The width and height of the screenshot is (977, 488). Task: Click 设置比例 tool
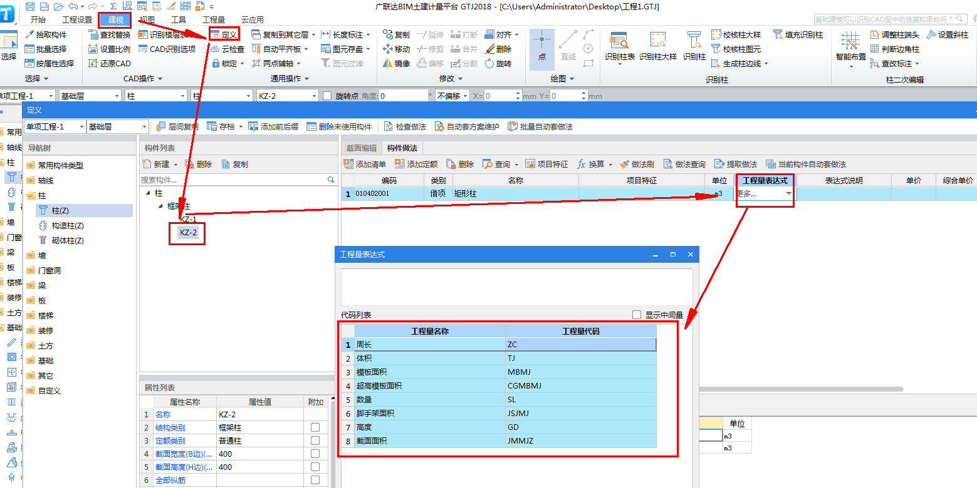[x=110, y=49]
